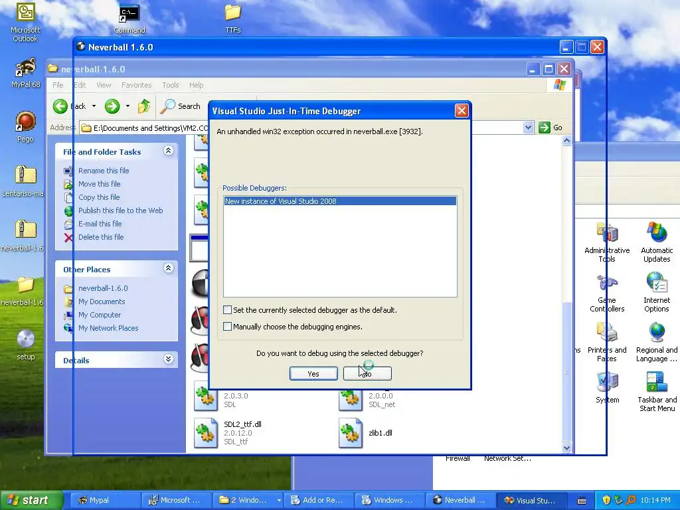Check 'Manually choose the debugging engines'
Viewport: 680px width, 510px height.
click(x=227, y=326)
